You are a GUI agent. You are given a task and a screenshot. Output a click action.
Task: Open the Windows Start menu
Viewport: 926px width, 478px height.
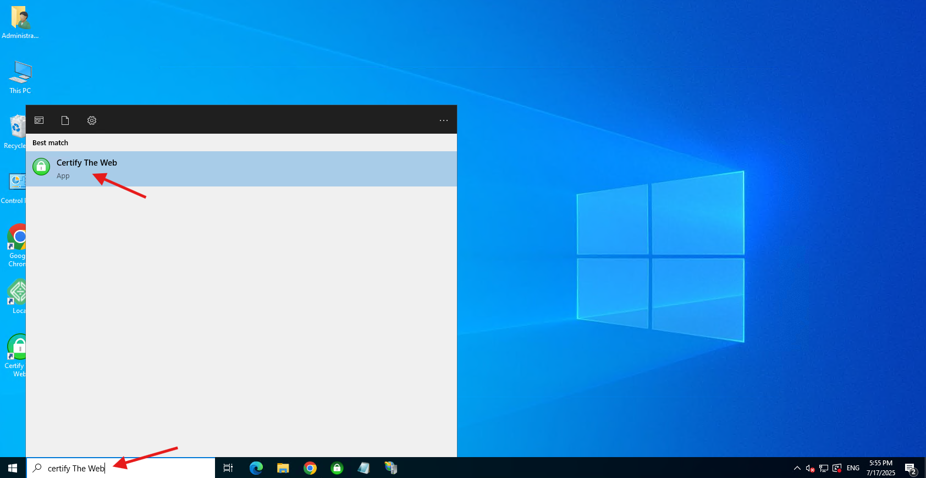pyautogui.click(x=13, y=468)
